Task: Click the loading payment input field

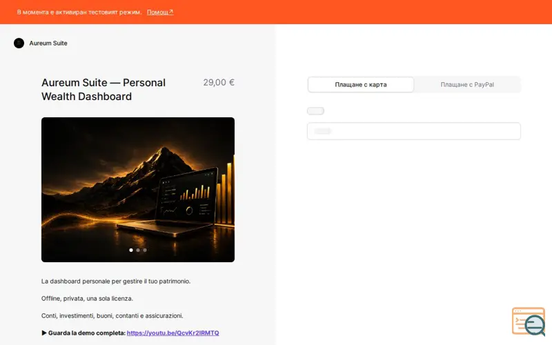Action: coord(414,131)
